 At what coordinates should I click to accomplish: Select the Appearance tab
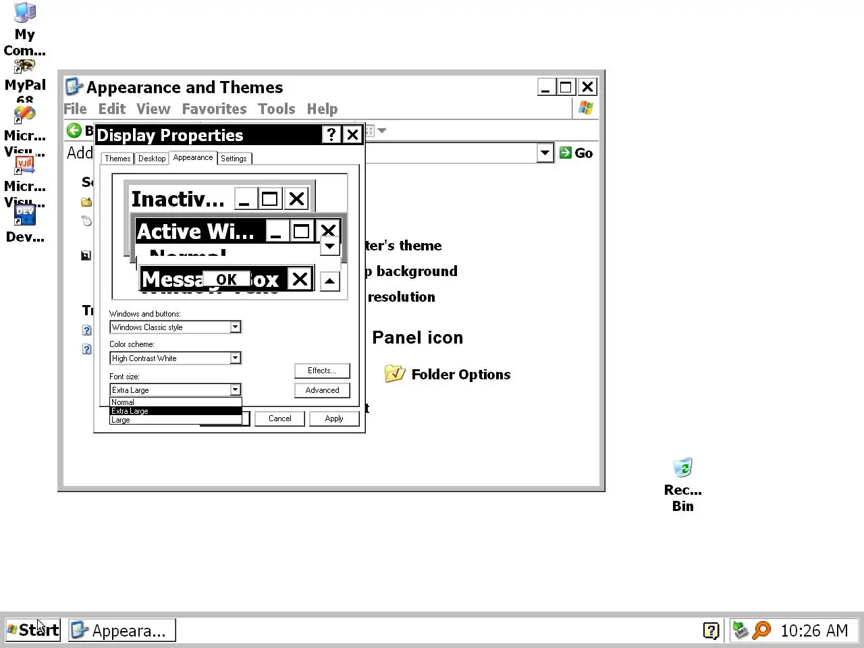(193, 157)
